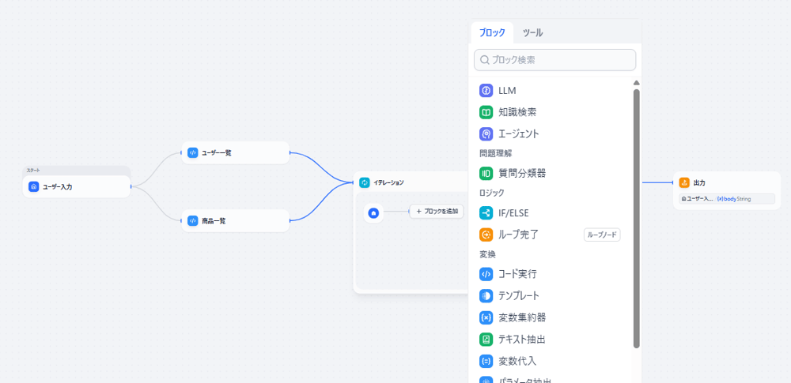Screen dimensions: 791x383
Task: Choose the テンプレート block icon
Action: tap(486, 296)
